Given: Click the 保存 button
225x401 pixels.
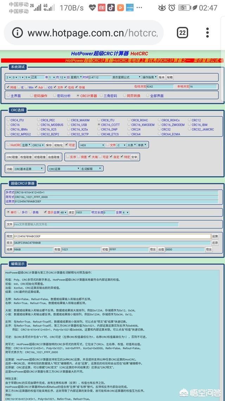Looking at the screenshot, I should coord(49,145).
